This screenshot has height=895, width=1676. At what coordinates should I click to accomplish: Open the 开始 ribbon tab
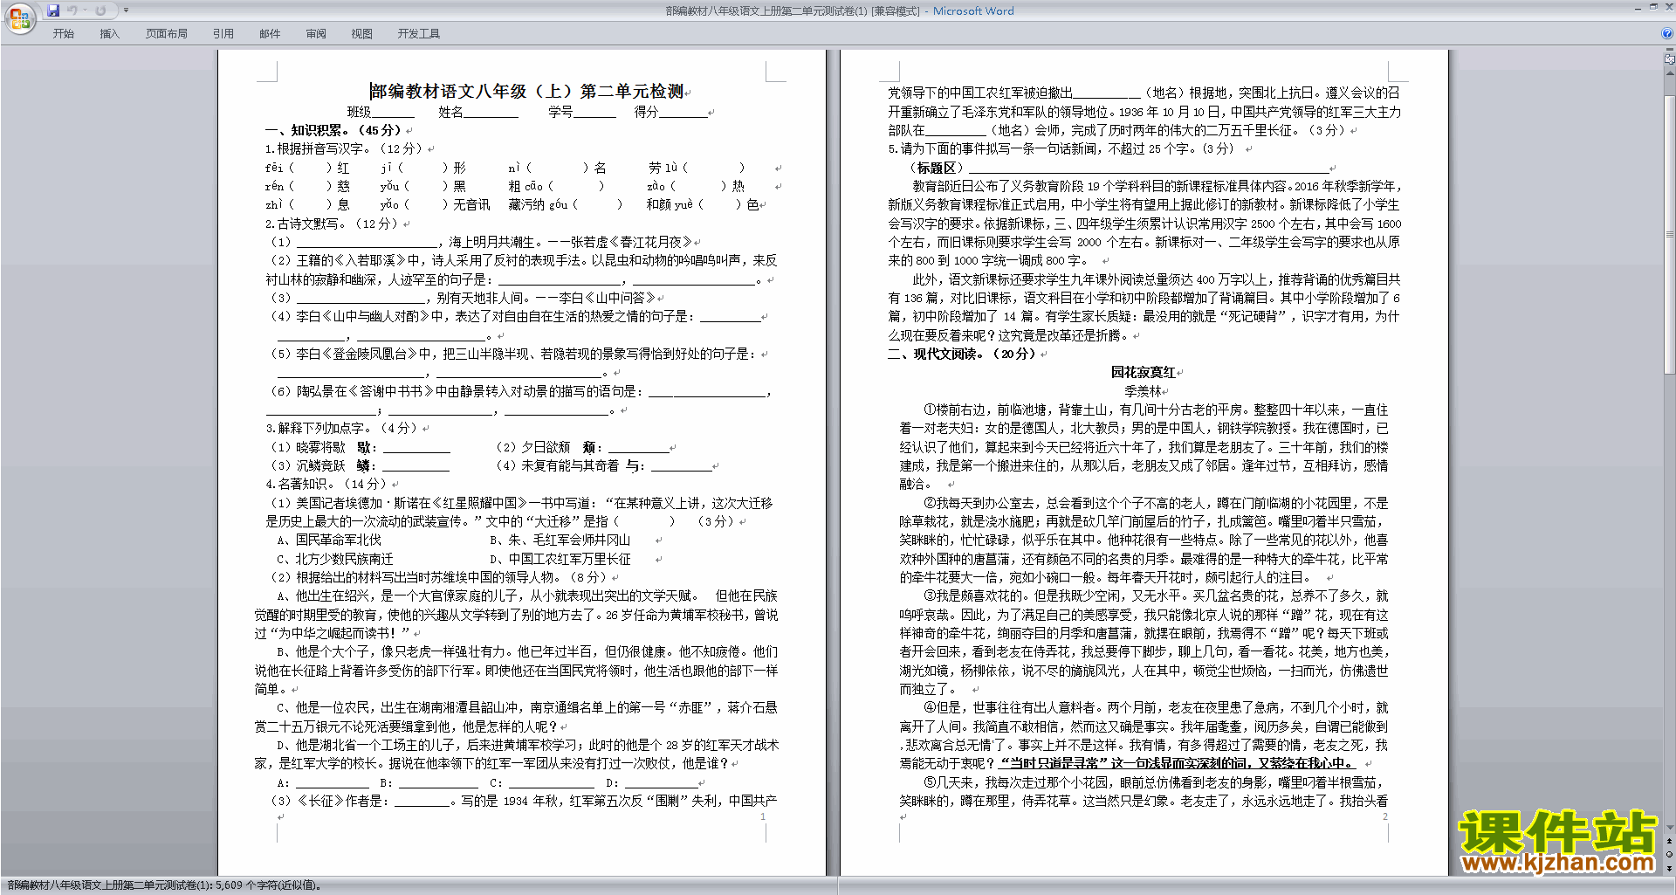pyautogui.click(x=64, y=33)
